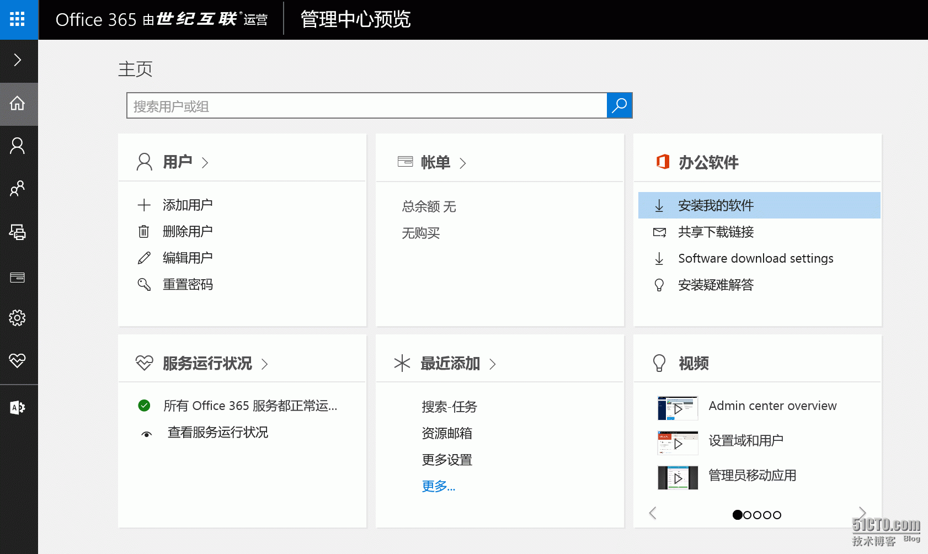Select third page dot in 视频 carousel
928x554 pixels.
pyautogui.click(x=757, y=515)
